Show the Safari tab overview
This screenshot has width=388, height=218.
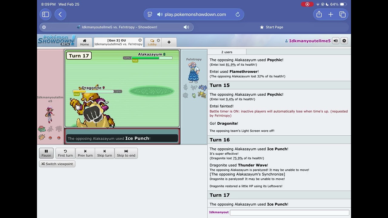coord(343,14)
